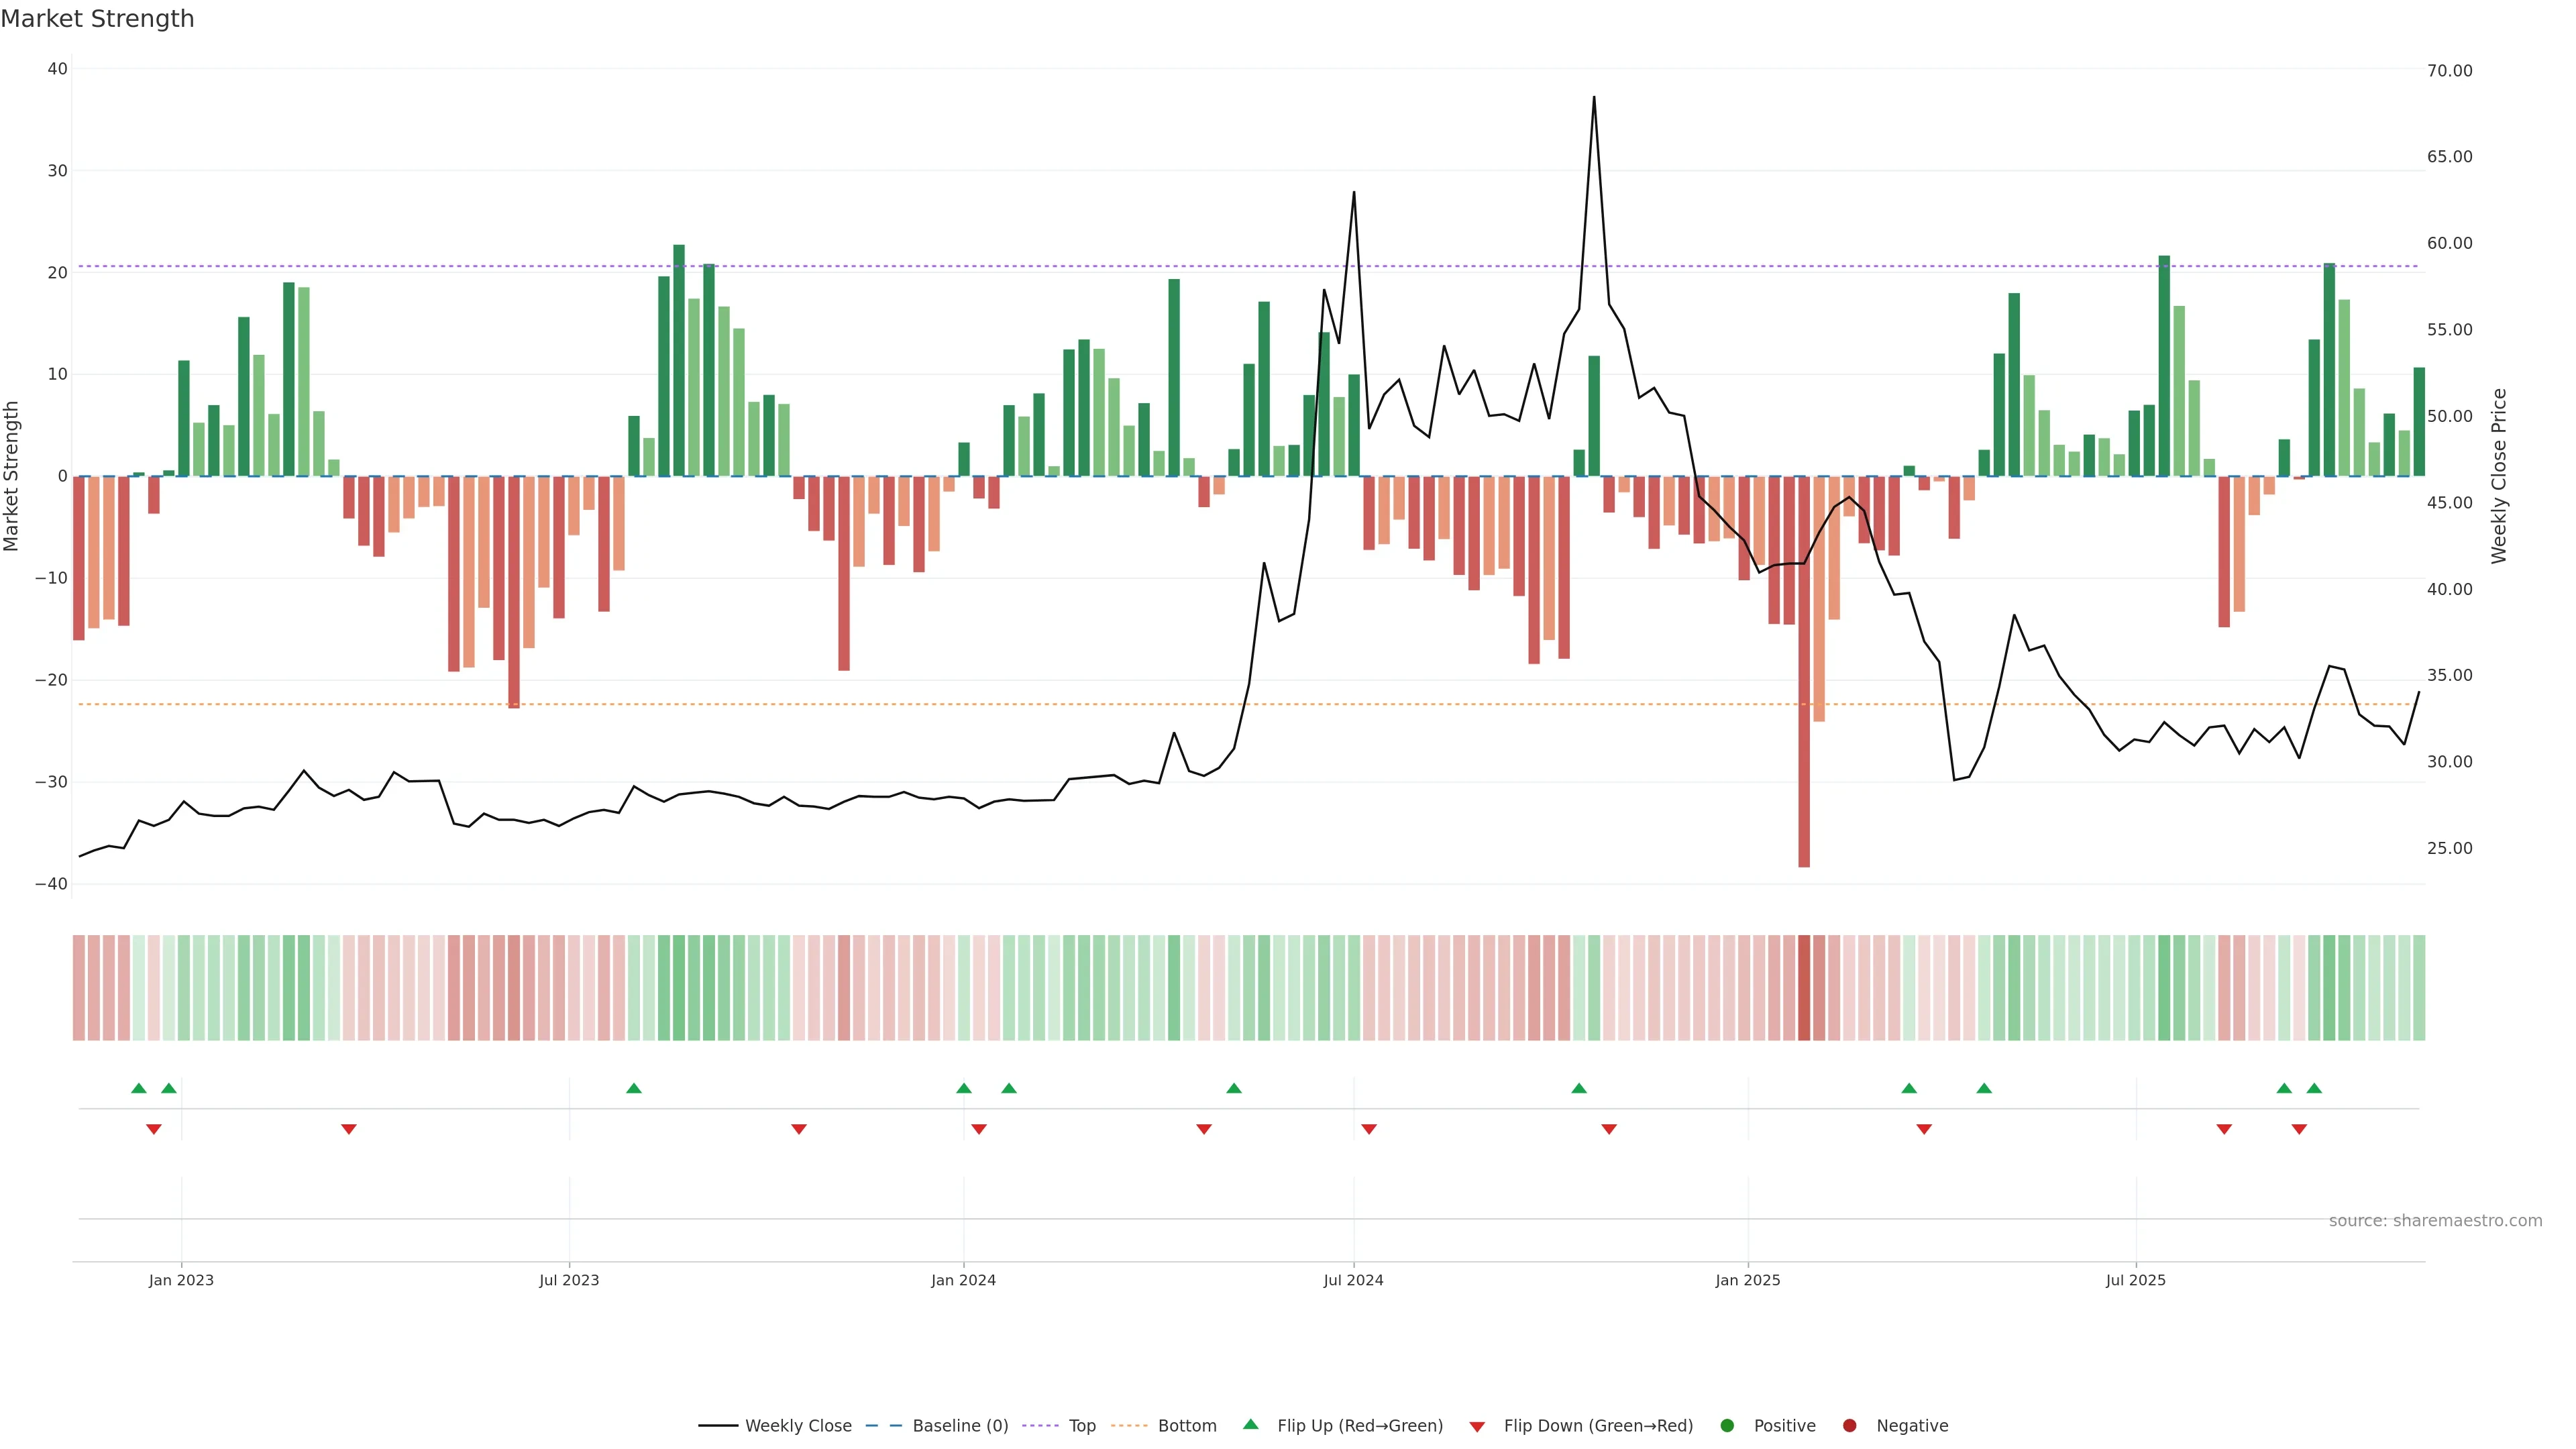Click the Market Strength chart title

[97, 19]
